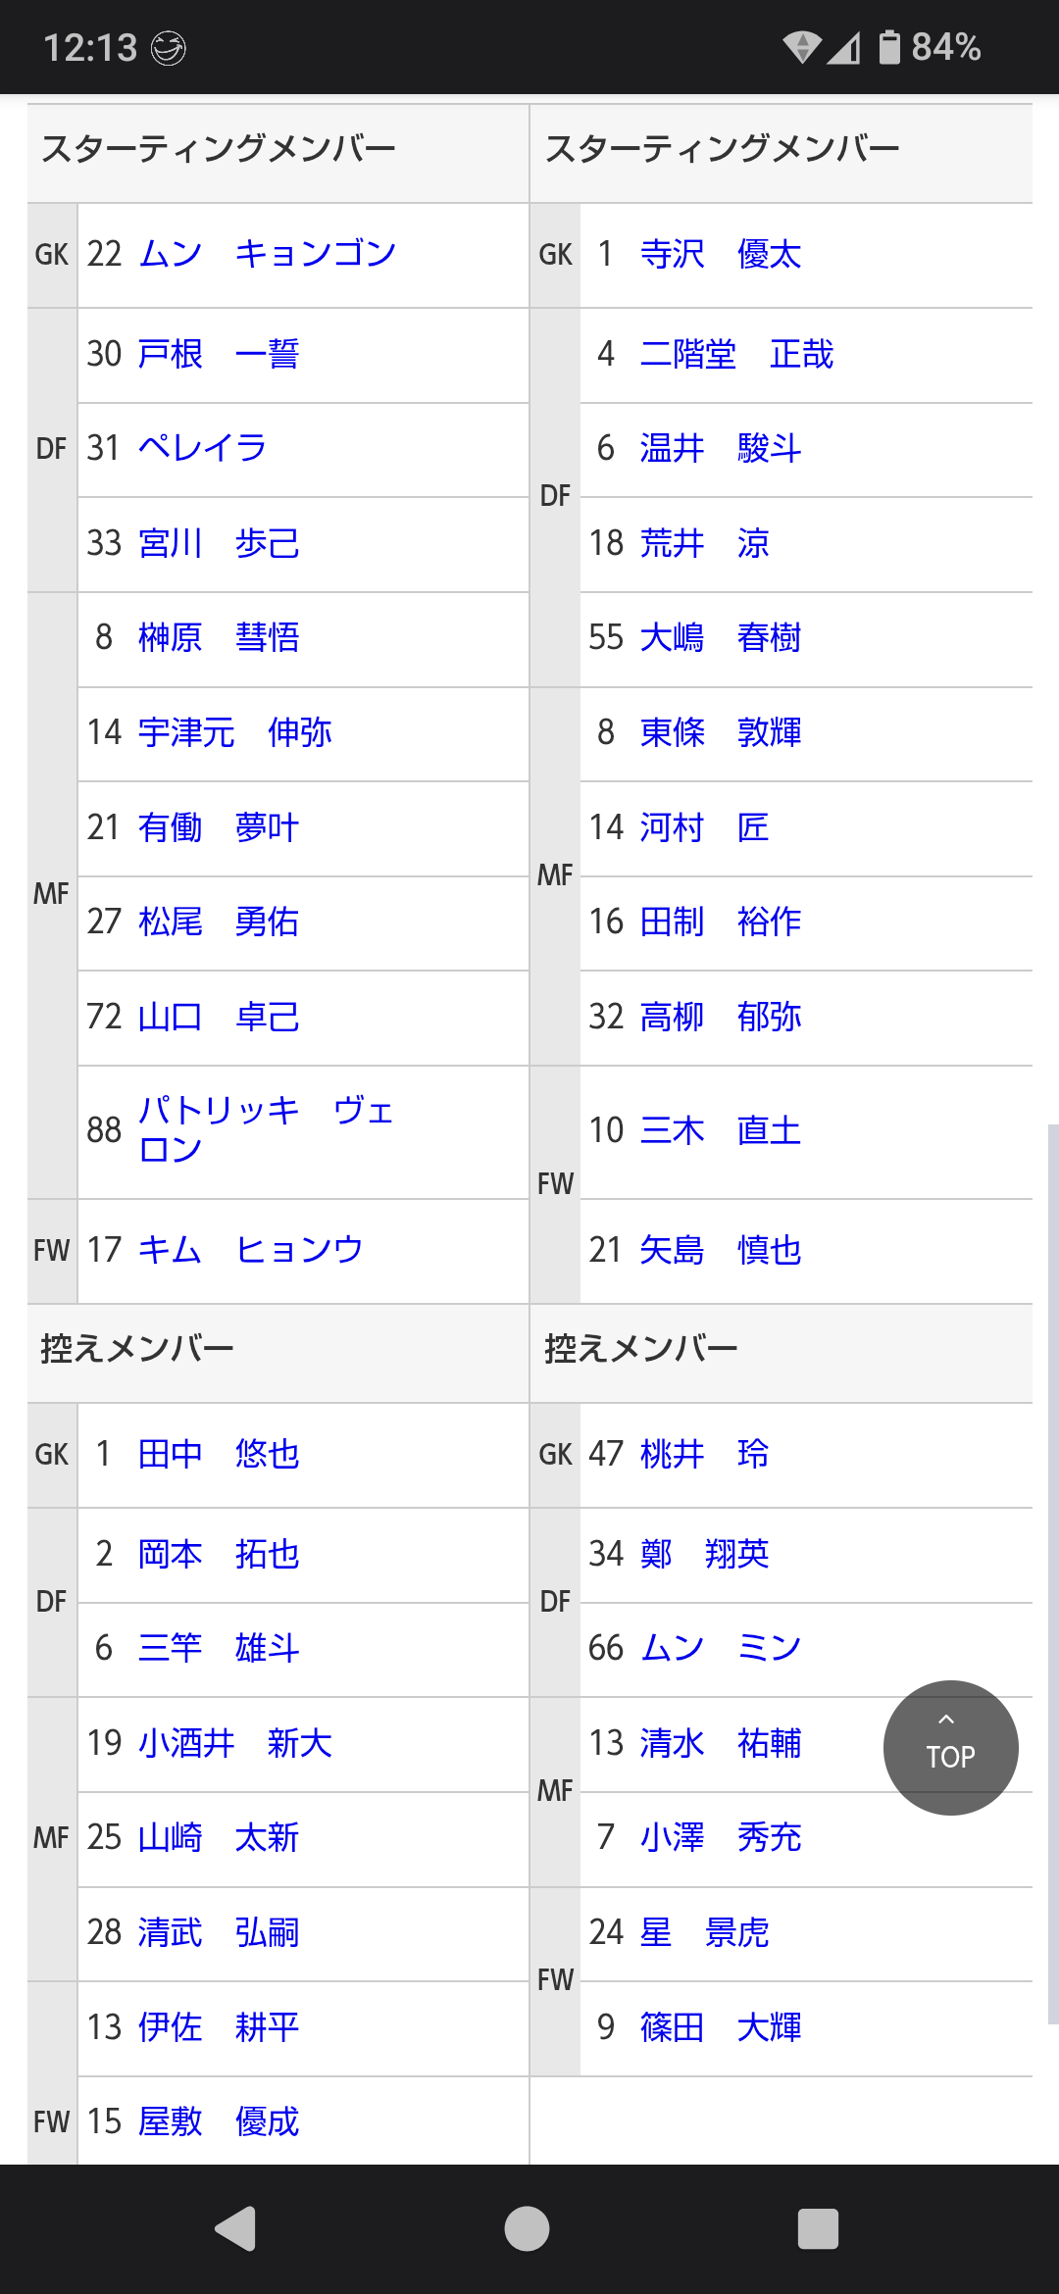Tap the cellular signal icon
The height and width of the screenshot is (2294, 1059).
coord(843,46)
